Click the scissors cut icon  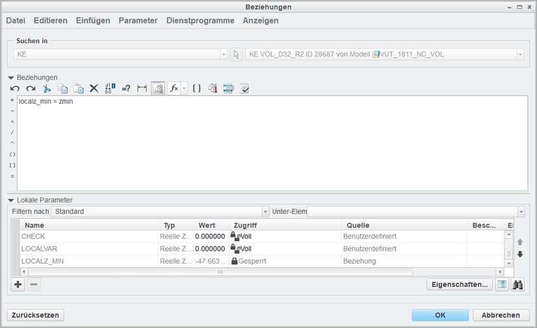point(47,88)
